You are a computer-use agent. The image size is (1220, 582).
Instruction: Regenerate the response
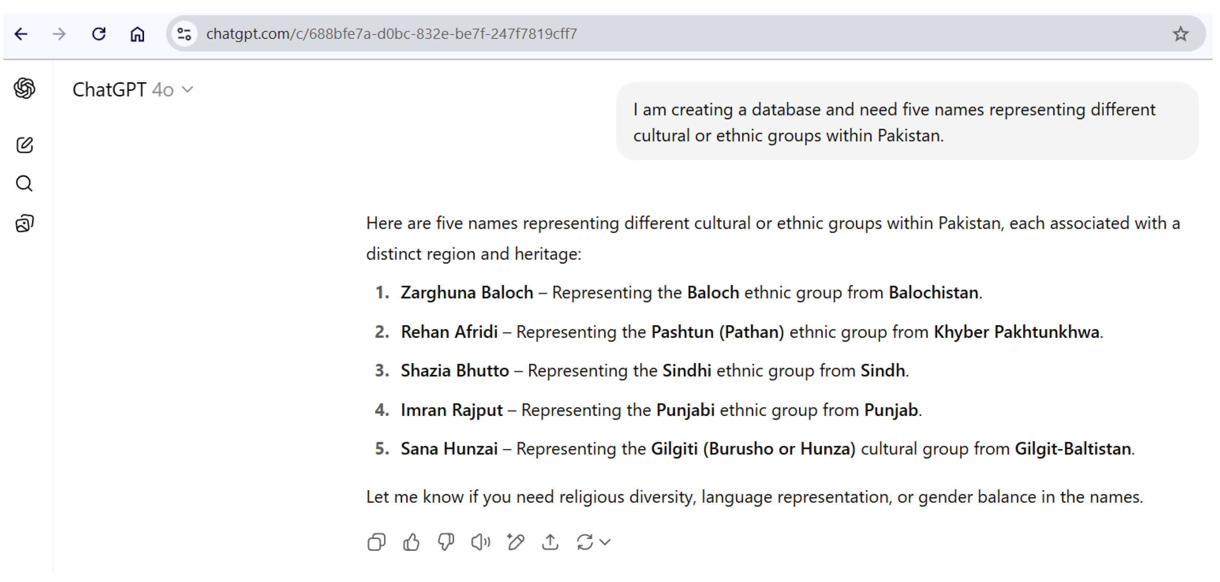coord(585,542)
